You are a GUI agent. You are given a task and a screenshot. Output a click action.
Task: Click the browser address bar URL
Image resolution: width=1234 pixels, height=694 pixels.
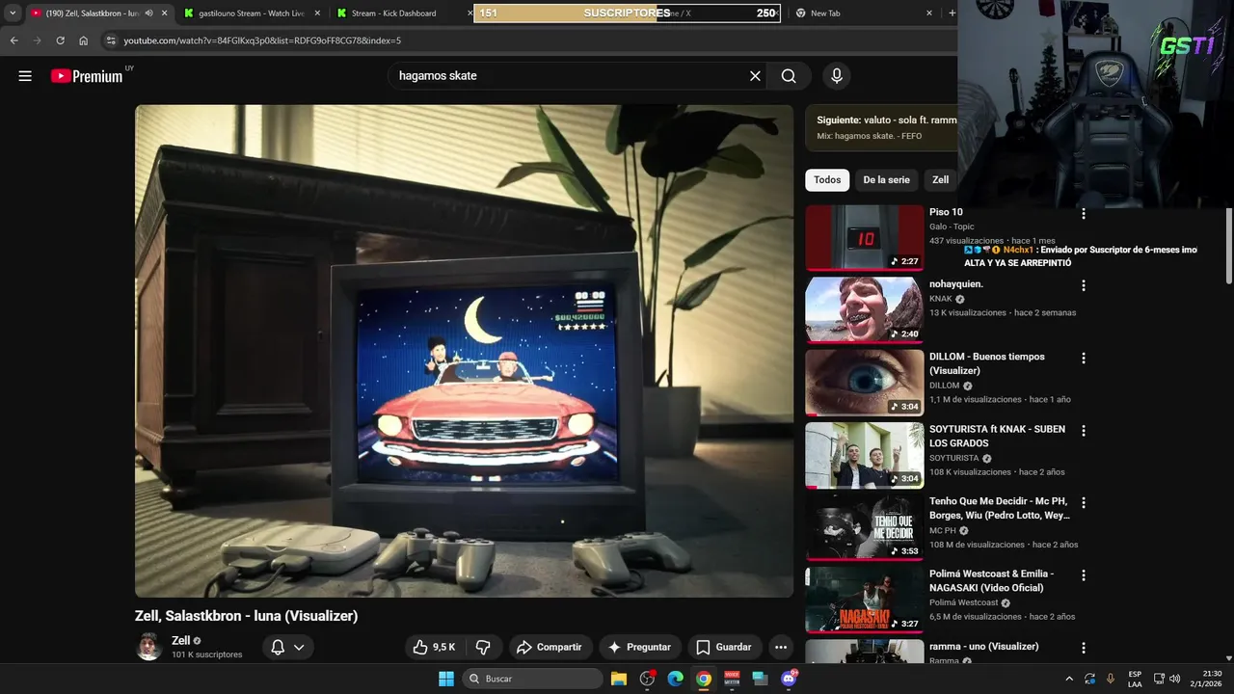(262, 40)
